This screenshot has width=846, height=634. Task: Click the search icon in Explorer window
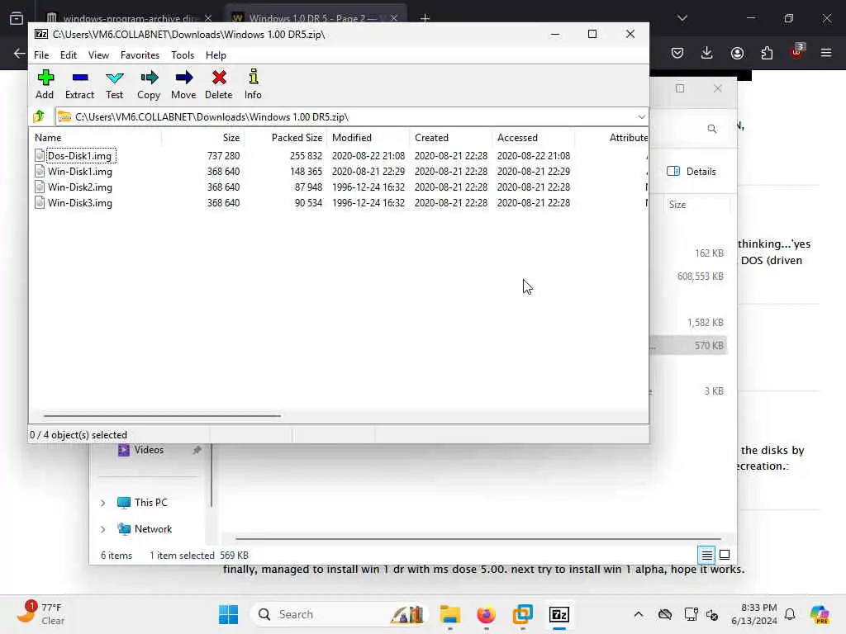tap(711, 129)
